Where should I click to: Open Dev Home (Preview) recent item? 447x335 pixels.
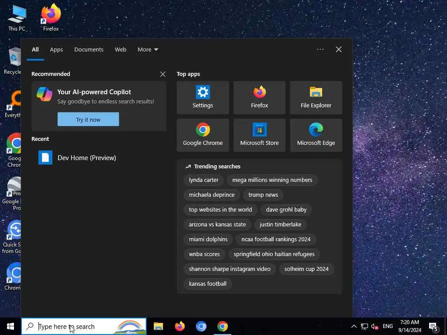pos(98,157)
